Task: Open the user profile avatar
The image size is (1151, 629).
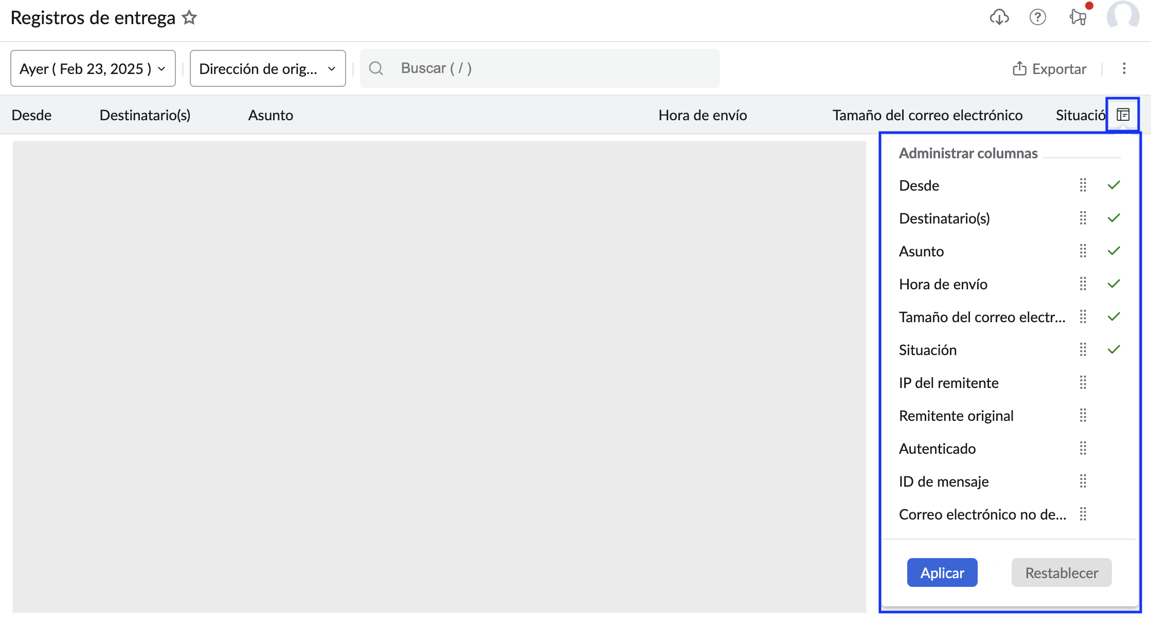Action: (x=1123, y=16)
